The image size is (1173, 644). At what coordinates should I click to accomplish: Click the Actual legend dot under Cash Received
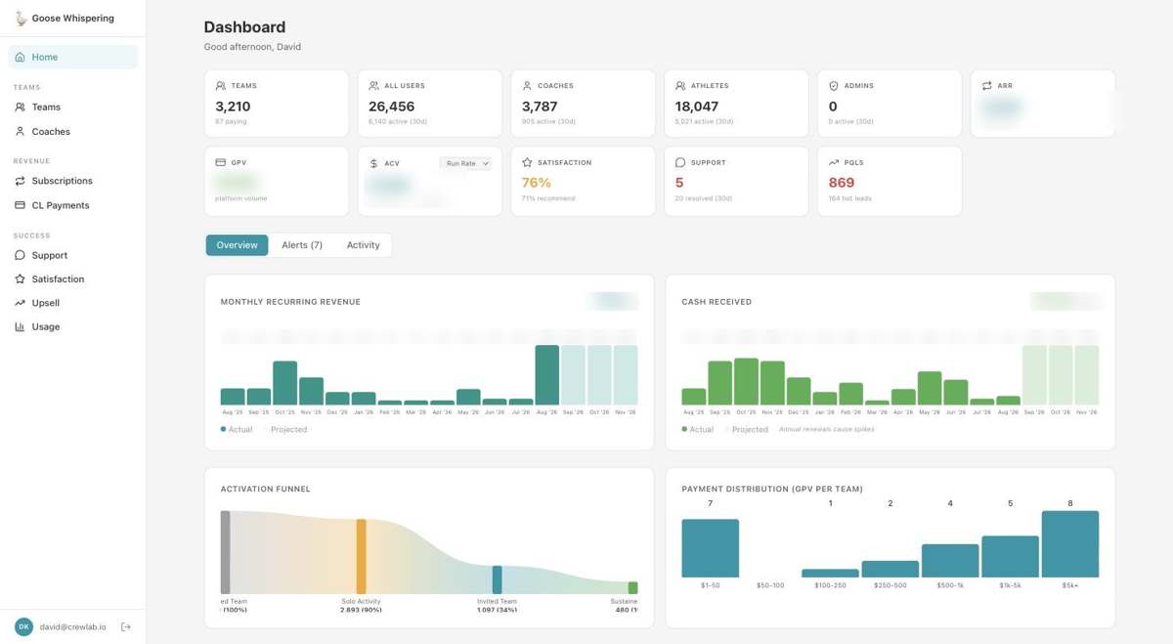(x=684, y=429)
